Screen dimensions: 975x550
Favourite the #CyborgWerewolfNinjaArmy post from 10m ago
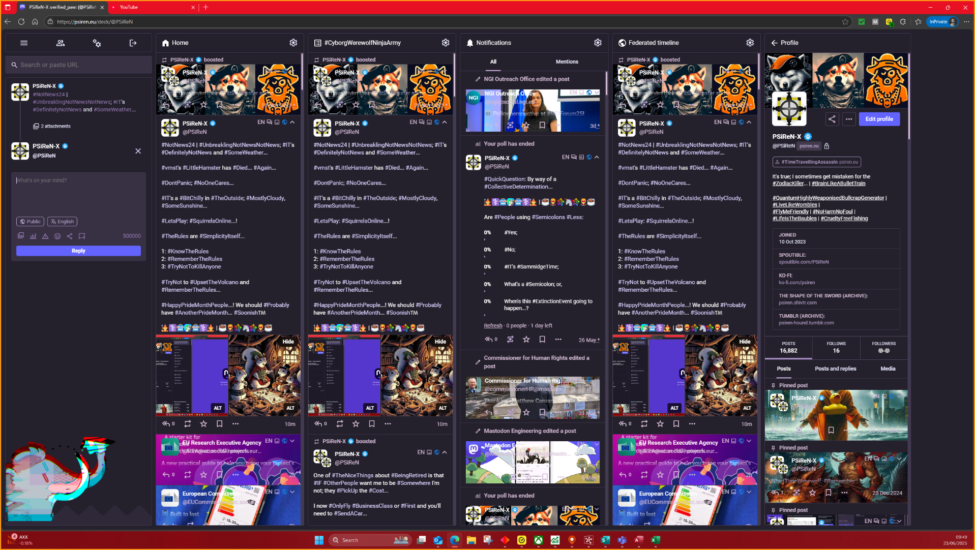[356, 423]
